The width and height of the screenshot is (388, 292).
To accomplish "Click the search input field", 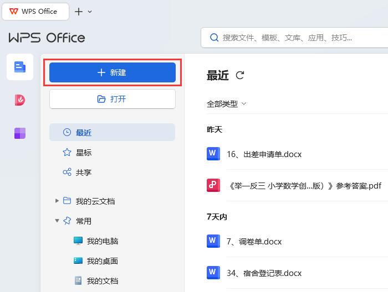I will [x=299, y=38].
